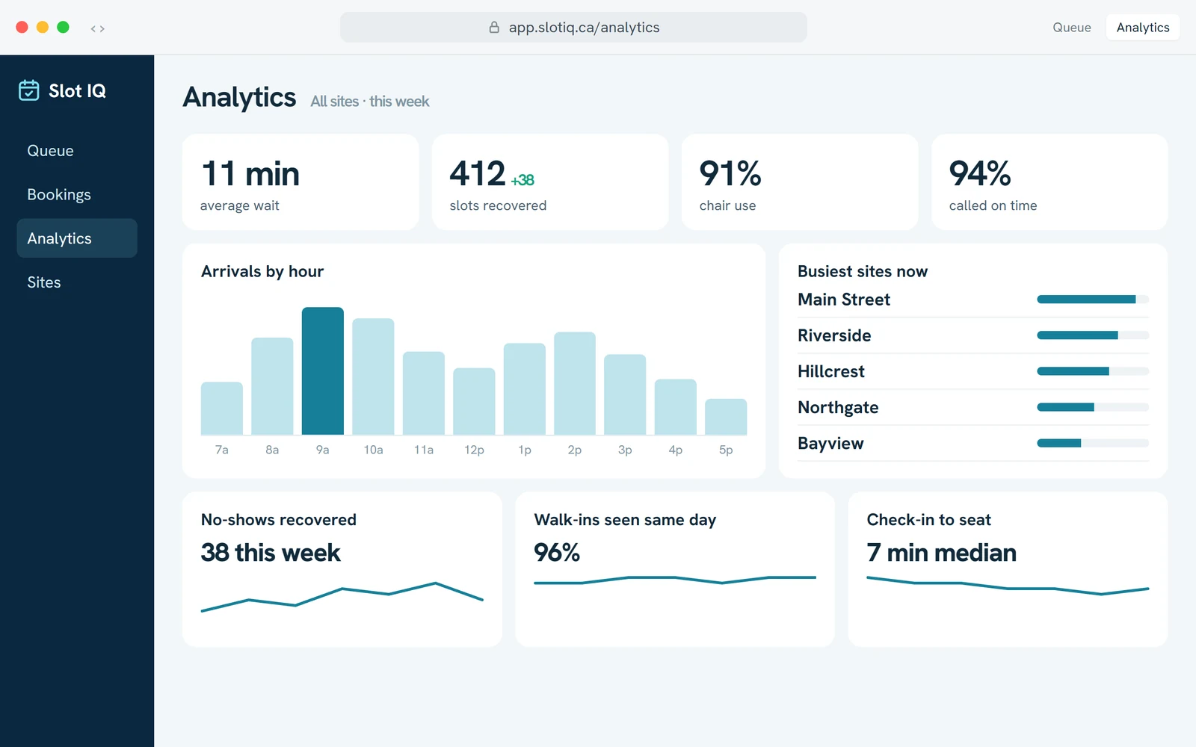Image resolution: width=1196 pixels, height=747 pixels.
Task: Click the lock icon in address bar
Action: point(494,28)
